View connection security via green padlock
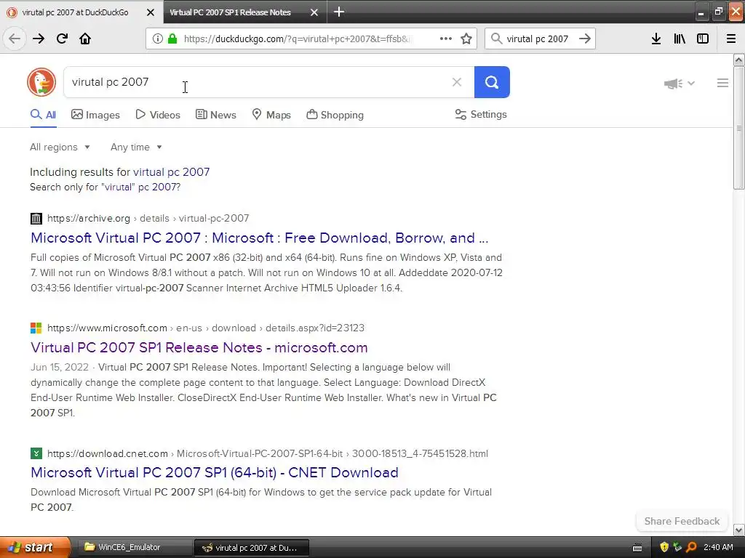This screenshot has width=745, height=558. tap(172, 39)
